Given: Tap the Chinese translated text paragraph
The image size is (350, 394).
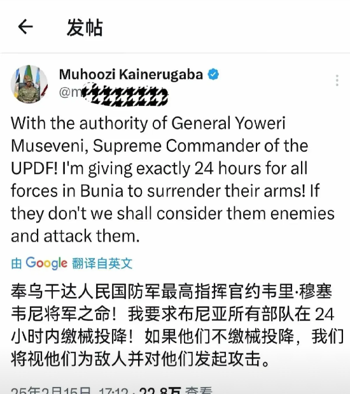Looking at the screenshot, I should point(177,325).
